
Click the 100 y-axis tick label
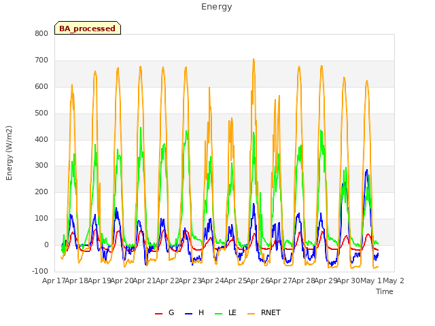click(x=41, y=219)
